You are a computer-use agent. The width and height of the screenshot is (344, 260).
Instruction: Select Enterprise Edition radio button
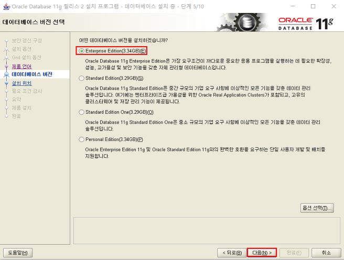coord(81,51)
